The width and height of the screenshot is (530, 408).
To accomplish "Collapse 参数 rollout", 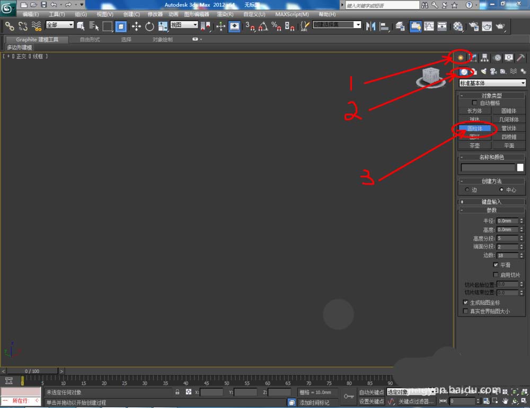I will (x=491, y=210).
